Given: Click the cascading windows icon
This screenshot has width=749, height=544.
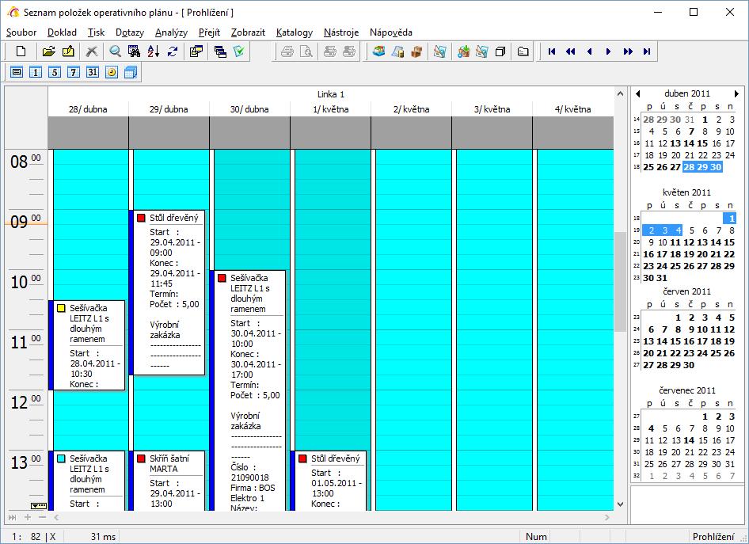Looking at the screenshot, I should point(220,51).
